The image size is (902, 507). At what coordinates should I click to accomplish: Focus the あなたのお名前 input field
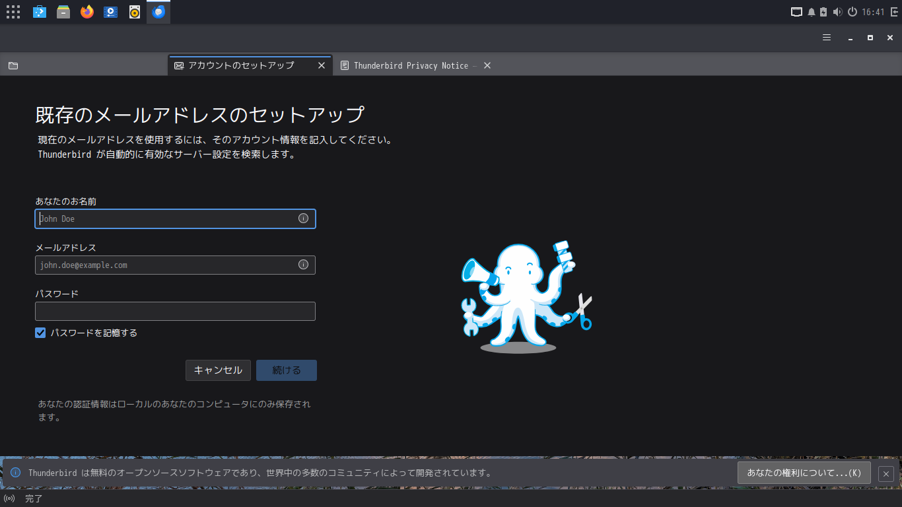coord(175,219)
